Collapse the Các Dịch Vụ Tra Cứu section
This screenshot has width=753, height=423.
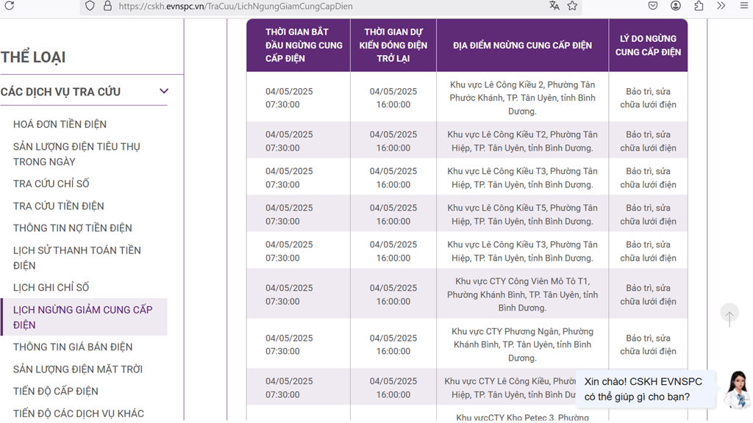tap(164, 92)
